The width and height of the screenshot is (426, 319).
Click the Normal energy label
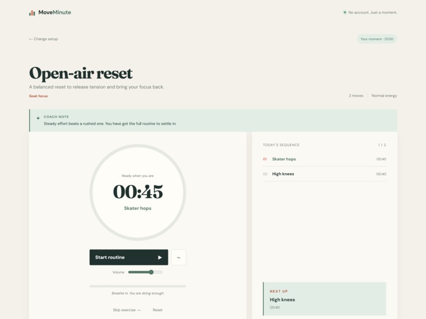click(384, 96)
